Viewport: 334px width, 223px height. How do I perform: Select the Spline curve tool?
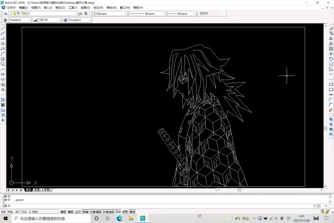(3, 69)
